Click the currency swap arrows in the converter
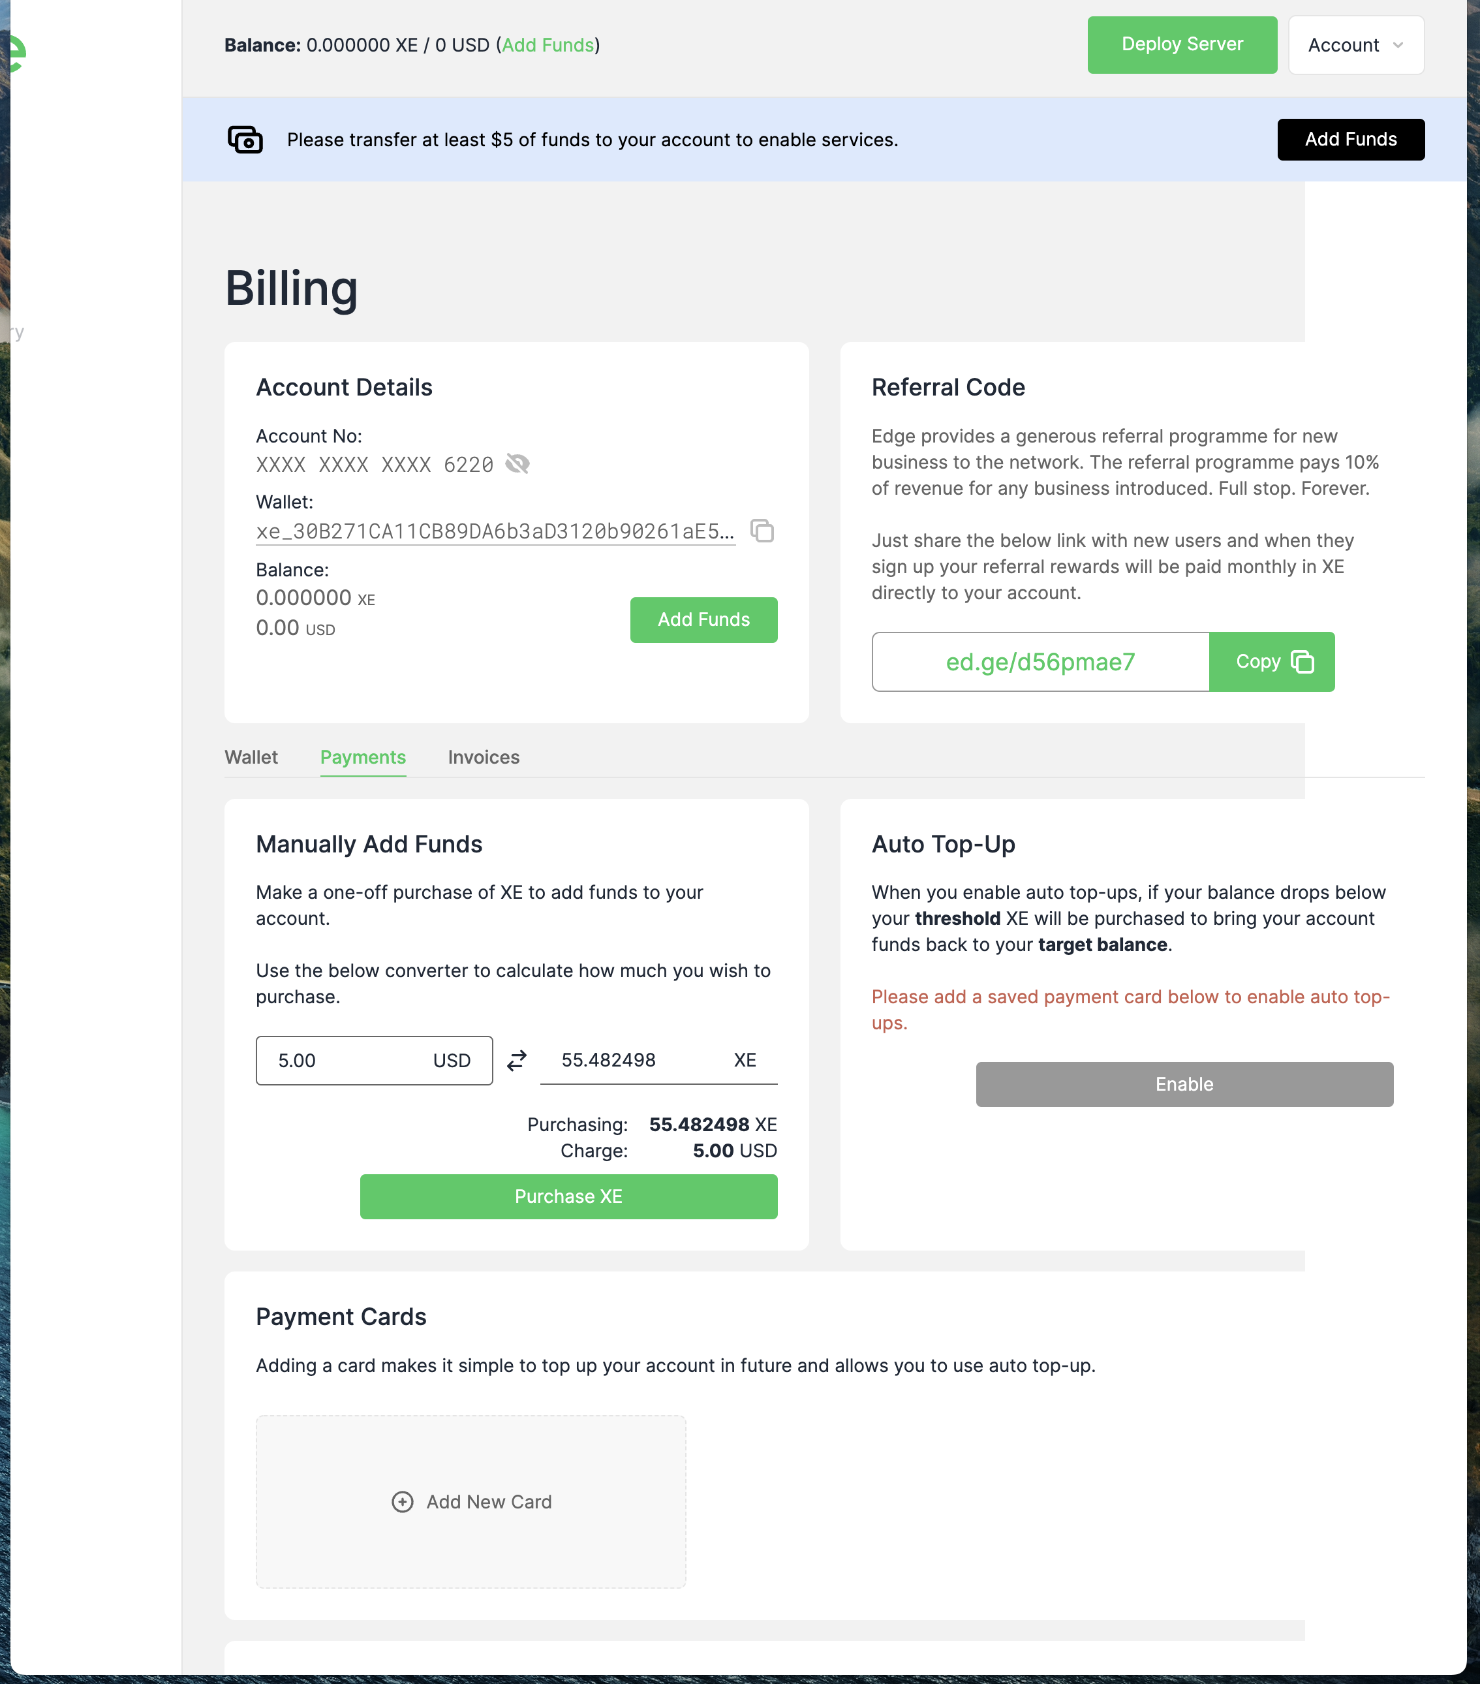 click(516, 1061)
